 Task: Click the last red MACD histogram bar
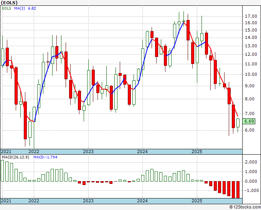click(x=238, y=190)
